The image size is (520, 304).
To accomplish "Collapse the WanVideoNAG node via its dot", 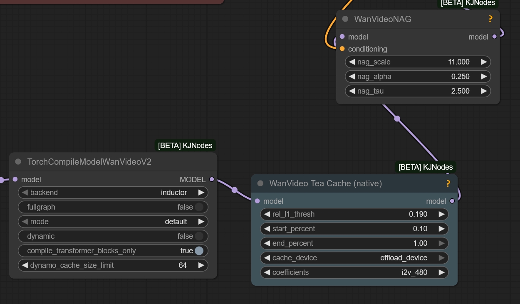I will [x=345, y=19].
